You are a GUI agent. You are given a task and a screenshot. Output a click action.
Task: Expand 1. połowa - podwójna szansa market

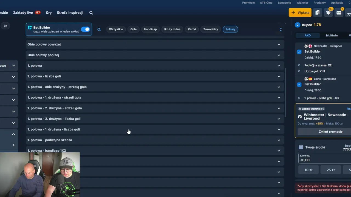155,140
